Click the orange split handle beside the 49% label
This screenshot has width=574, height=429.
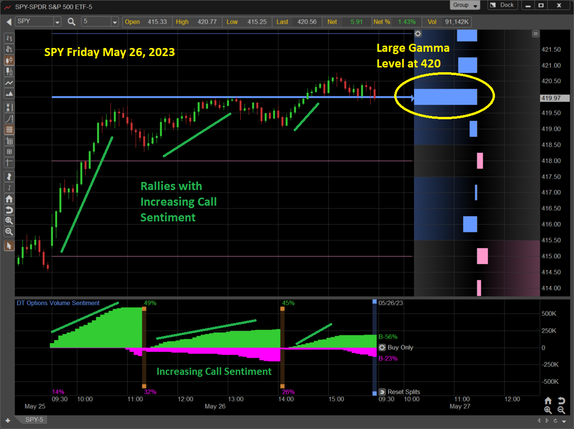(x=144, y=309)
